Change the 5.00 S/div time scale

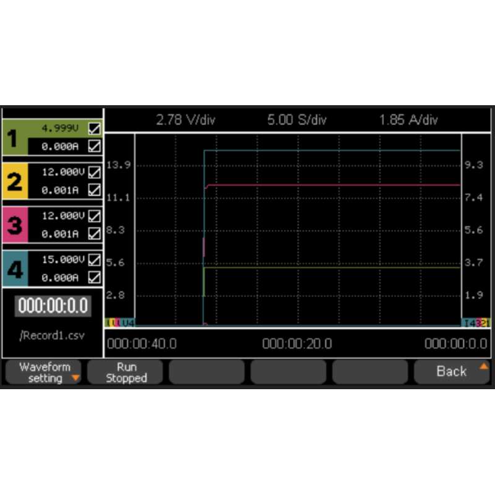pos(296,120)
